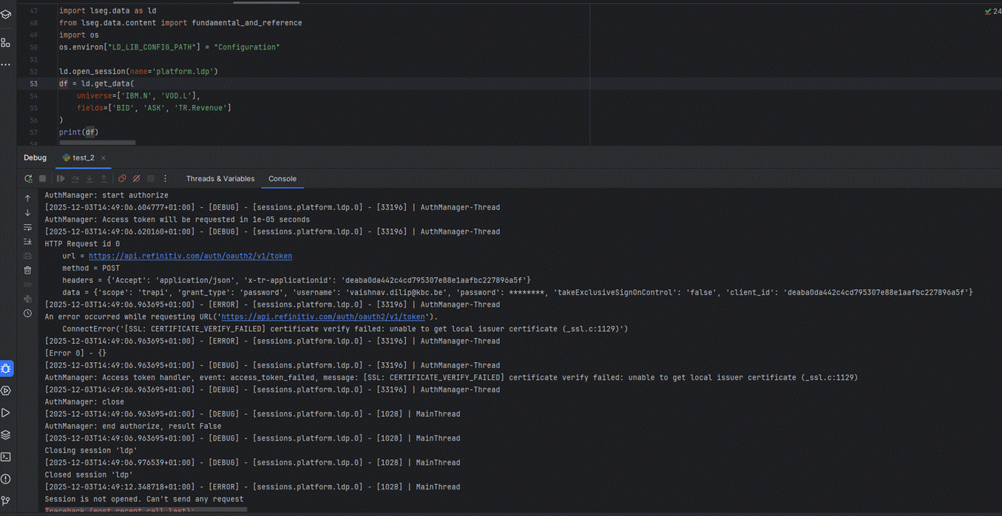Toggle scroll to end of console
Viewport: 1002px width, 516px height.
[28, 242]
